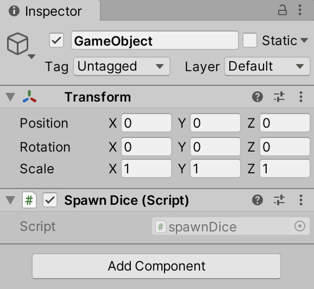Click the Transform header title
This screenshot has width=314, height=289.
(x=98, y=97)
